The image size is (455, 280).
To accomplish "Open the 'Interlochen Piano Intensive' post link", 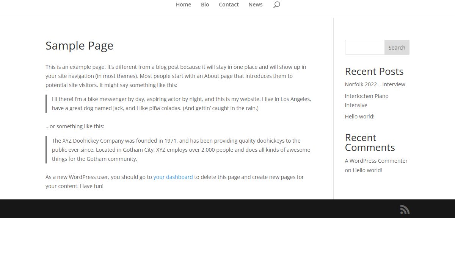I will 367,101.
